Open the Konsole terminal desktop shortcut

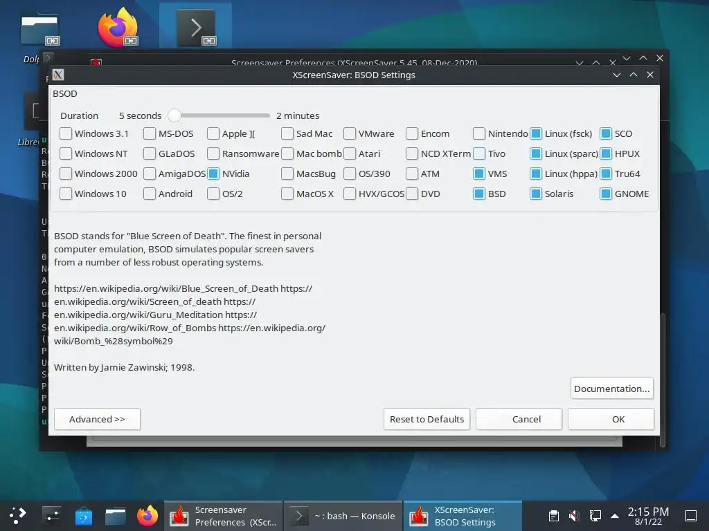pos(195,28)
